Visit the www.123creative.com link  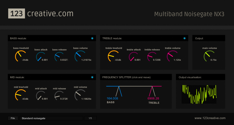210,118
